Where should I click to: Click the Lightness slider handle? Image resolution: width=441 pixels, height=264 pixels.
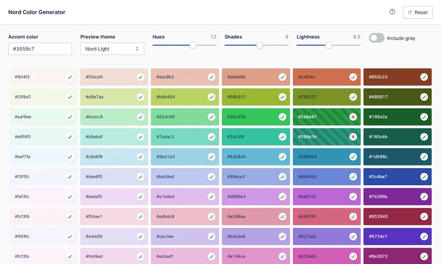[329, 45]
